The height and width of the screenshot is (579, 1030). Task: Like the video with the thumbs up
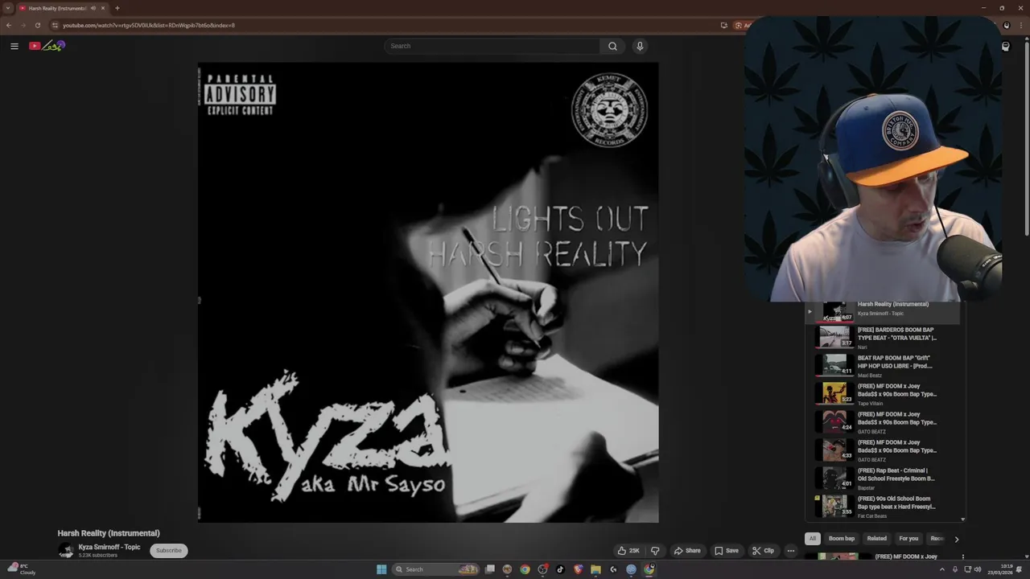[x=628, y=551]
